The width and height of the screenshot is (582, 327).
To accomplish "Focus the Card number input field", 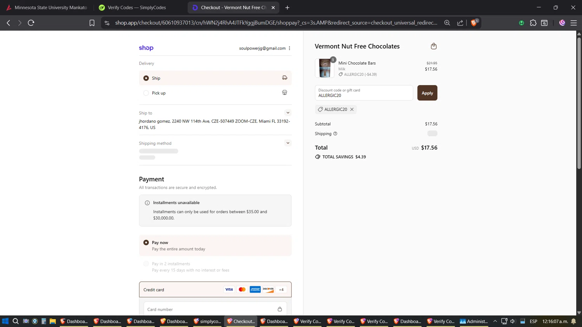I will pyautogui.click(x=215, y=309).
